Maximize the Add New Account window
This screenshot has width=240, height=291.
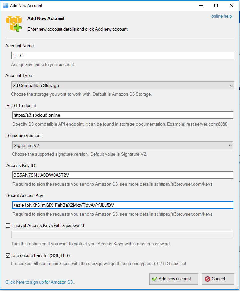click(216, 5)
